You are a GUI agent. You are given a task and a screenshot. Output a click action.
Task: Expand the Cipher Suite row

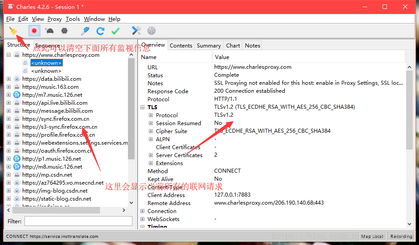coord(151,131)
